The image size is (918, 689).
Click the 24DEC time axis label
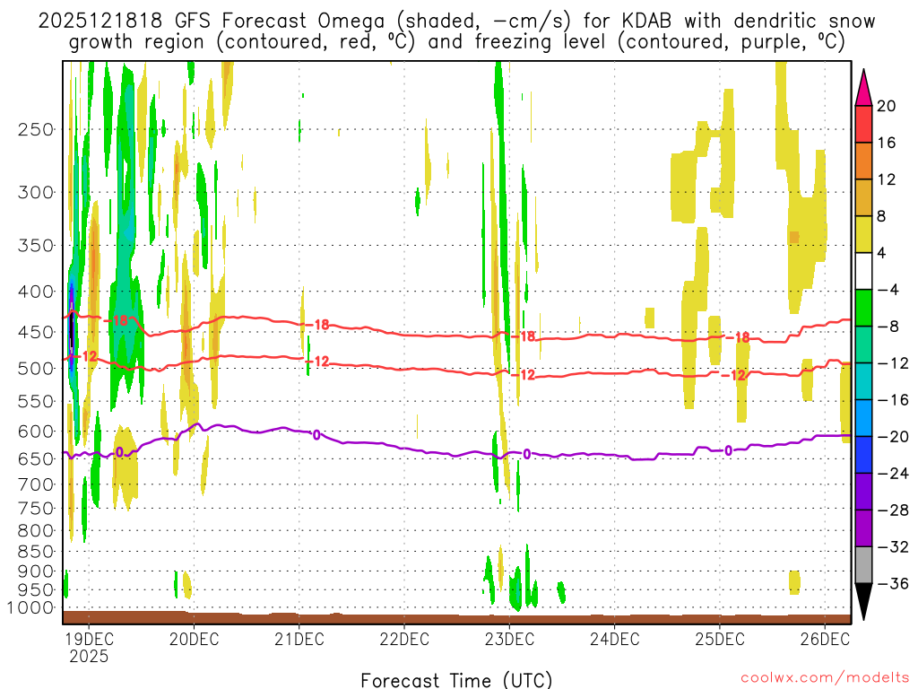click(x=615, y=639)
